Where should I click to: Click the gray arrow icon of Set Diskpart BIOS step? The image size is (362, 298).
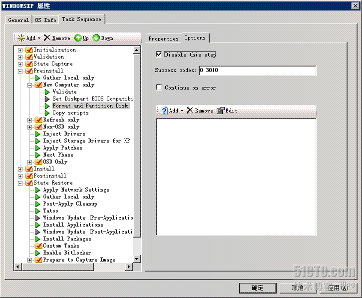(47, 99)
